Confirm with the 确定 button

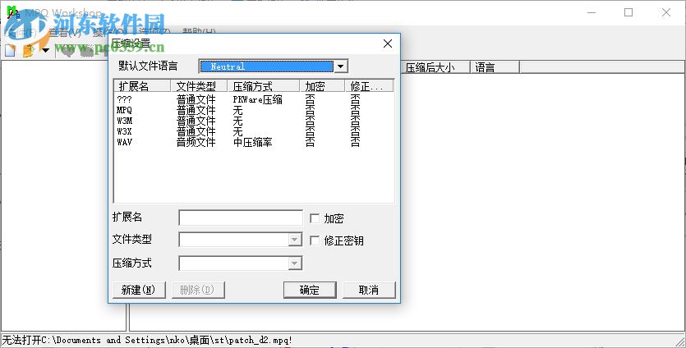[x=310, y=290]
